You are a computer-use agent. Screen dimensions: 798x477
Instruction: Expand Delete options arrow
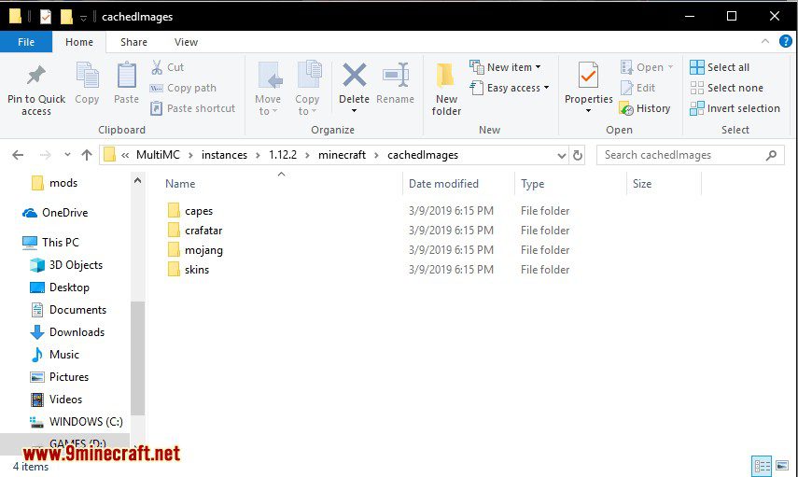tap(355, 111)
